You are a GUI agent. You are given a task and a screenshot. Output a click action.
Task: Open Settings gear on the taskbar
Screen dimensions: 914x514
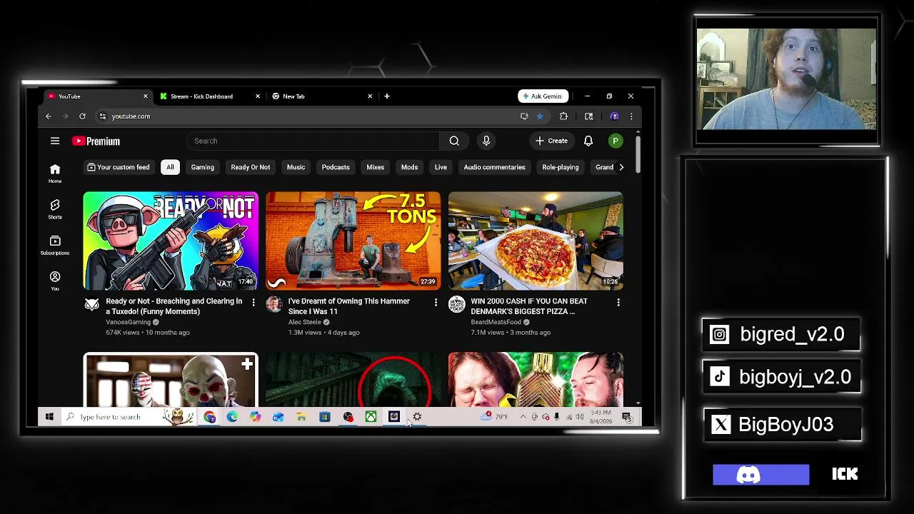coord(417,417)
